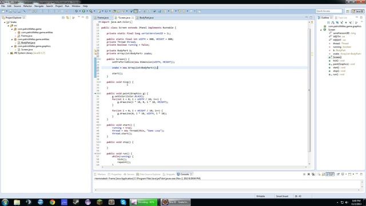This screenshot has width=366, height=206.
Task: Collapse com.patrickfeltes.game.graphics package node
Action: [x=12, y=46]
